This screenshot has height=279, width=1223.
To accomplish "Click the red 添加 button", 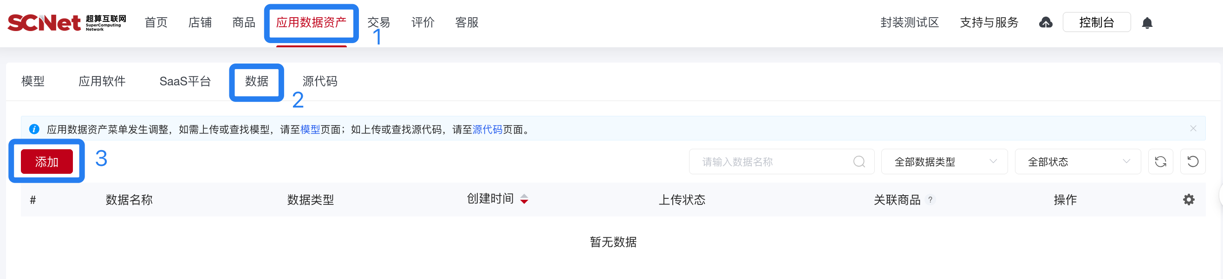I will click(x=46, y=161).
